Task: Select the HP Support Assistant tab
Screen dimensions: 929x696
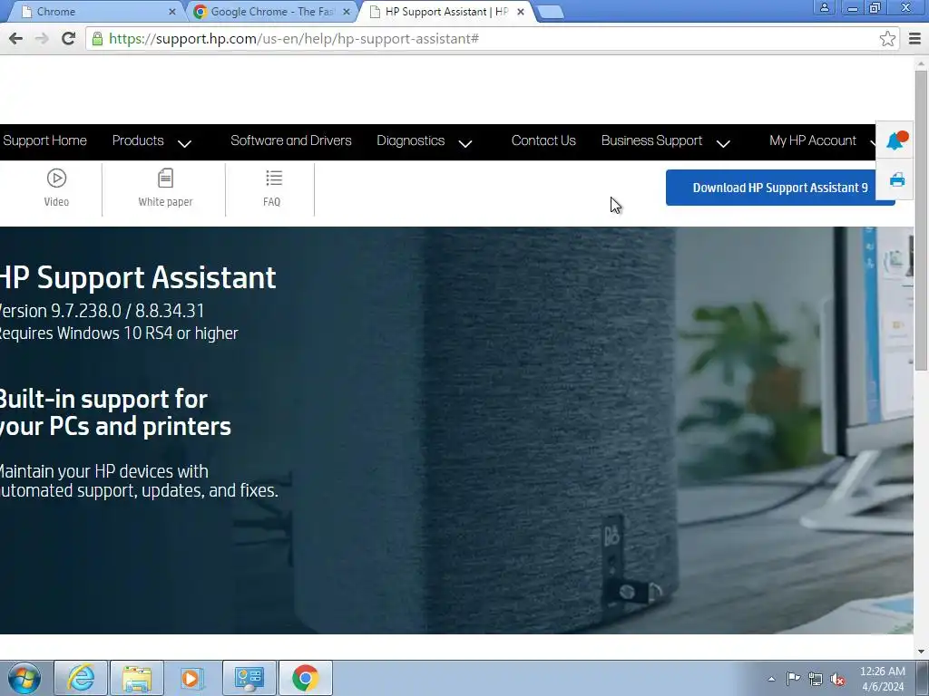Action: tap(447, 11)
